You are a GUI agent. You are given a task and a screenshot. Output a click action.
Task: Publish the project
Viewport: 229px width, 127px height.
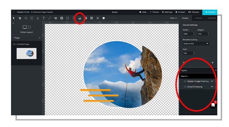[x=210, y=12]
